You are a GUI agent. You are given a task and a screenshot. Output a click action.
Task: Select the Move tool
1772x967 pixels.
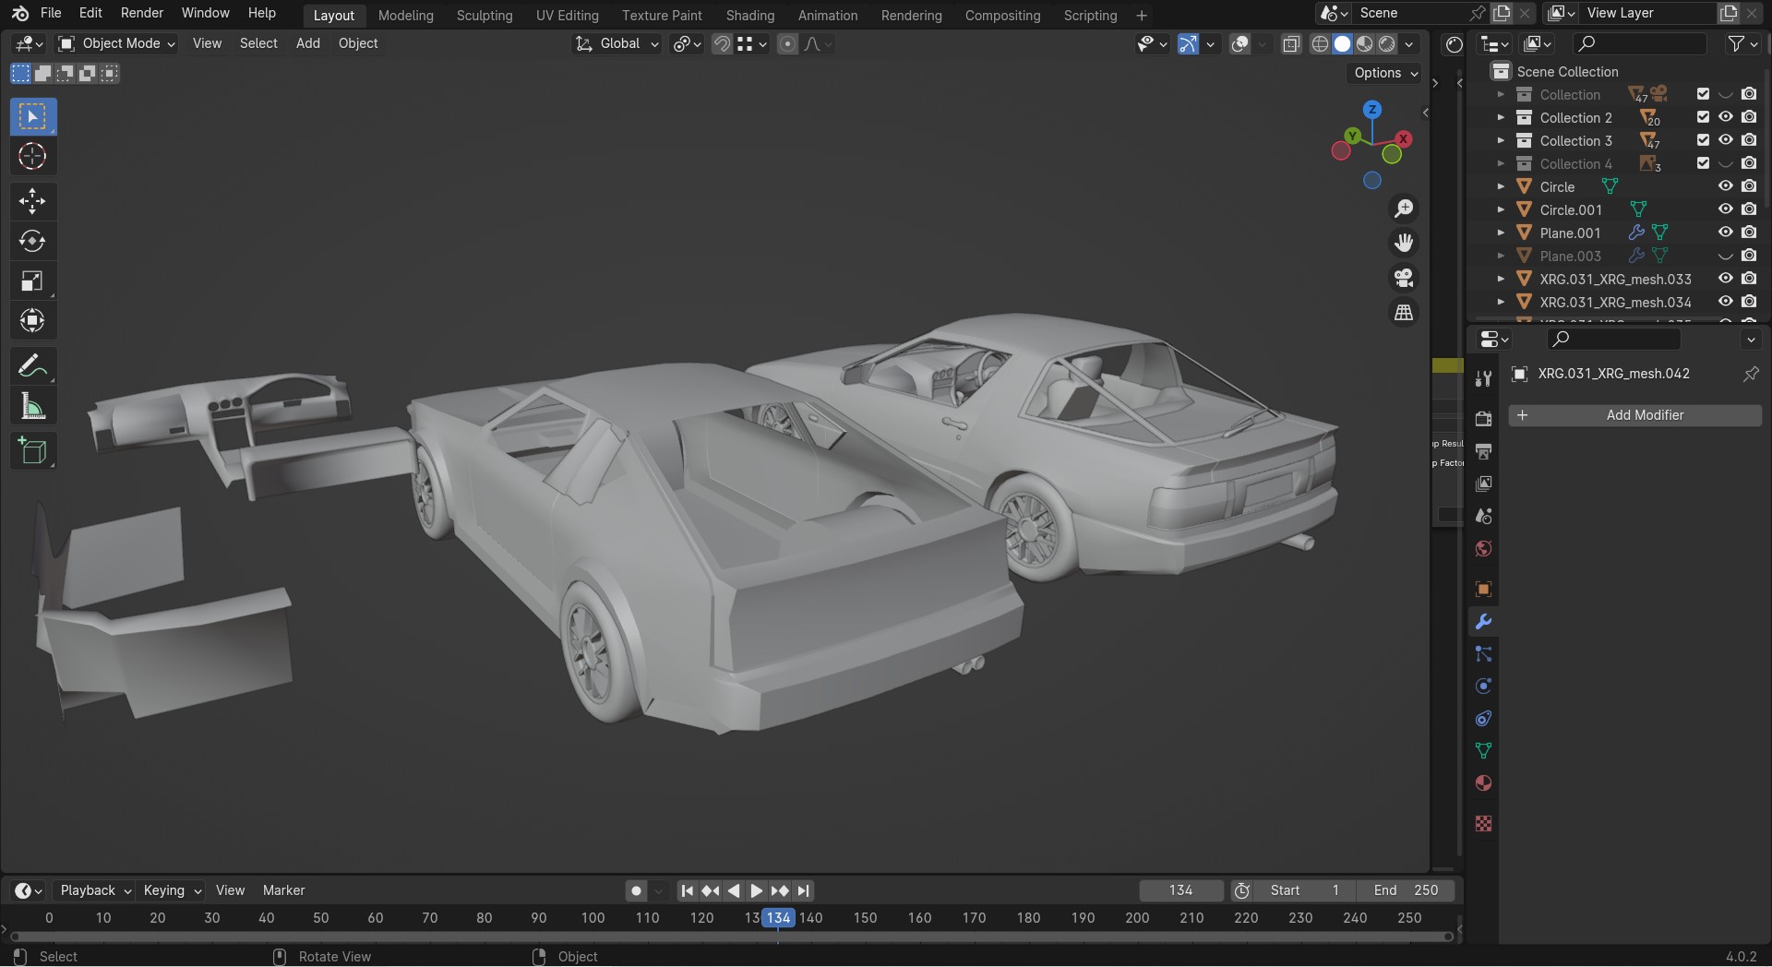point(32,201)
